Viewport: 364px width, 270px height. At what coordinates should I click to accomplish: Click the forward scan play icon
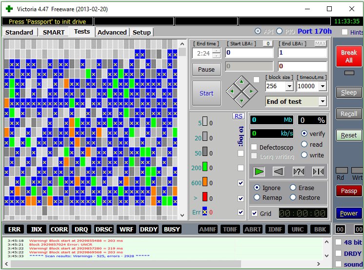(259, 171)
